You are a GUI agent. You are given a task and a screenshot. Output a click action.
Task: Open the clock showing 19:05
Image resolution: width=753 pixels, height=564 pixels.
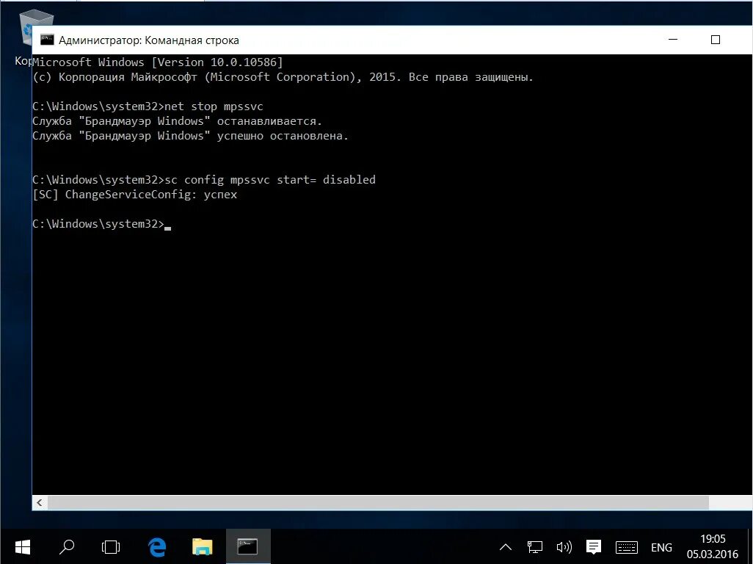click(x=712, y=546)
